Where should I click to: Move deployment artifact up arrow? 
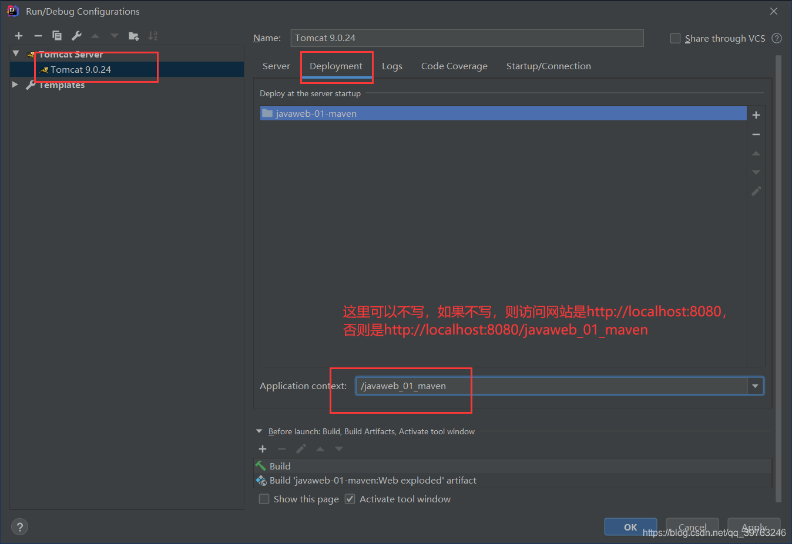click(756, 153)
